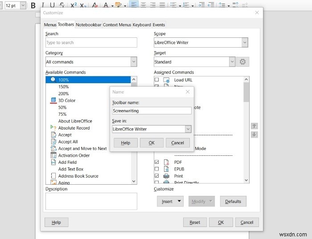Uncheck the Print assigned command
This screenshot has height=239, width=312.
click(x=157, y=176)
